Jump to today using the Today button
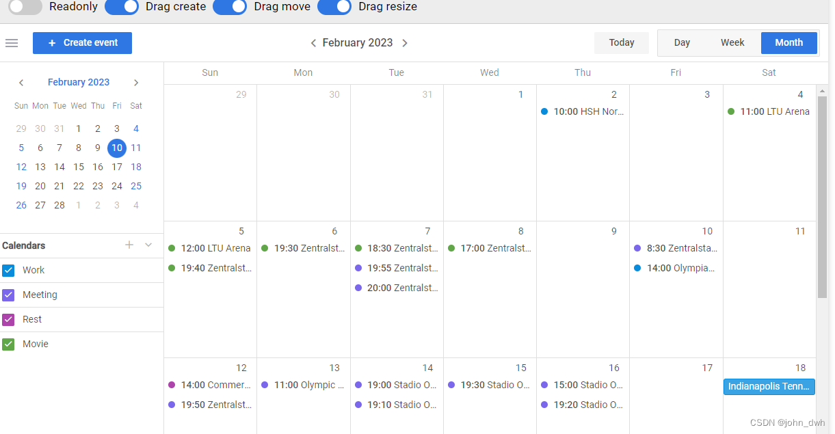Screen dimensions: 835x434 coord(621,42)
